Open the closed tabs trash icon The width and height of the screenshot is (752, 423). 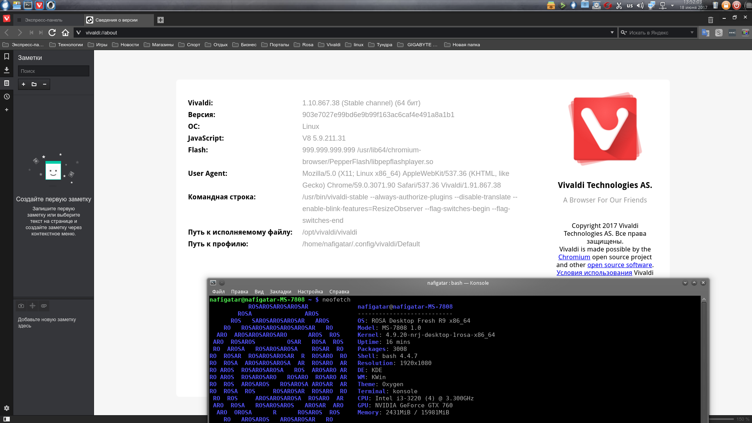[710, 20]
